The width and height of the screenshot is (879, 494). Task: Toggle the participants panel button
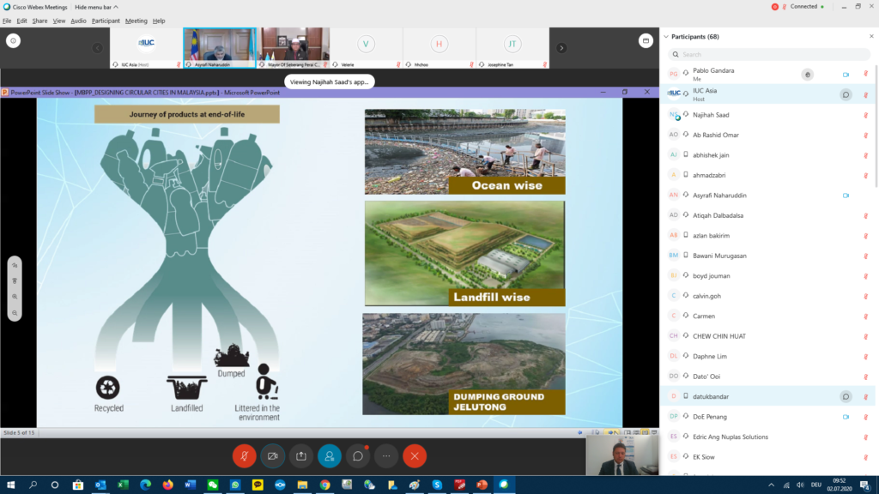pyautogui.click(x=329, y=456)
